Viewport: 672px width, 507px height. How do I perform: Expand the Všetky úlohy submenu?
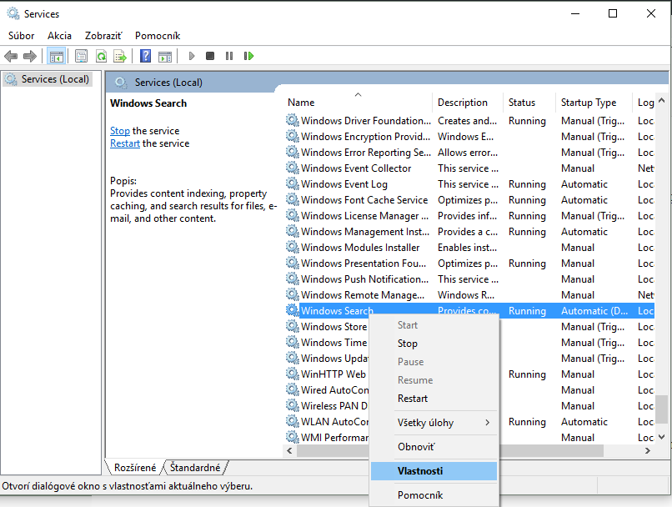[434, 423]
